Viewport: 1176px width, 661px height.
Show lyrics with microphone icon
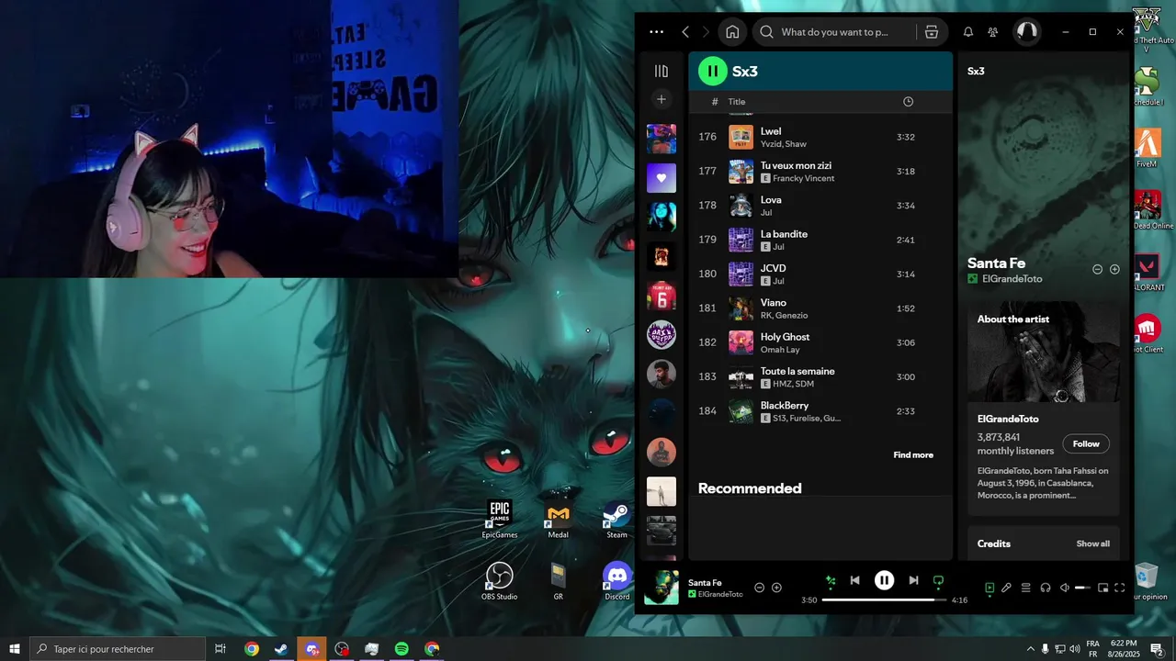click(x=1007, y=588)
